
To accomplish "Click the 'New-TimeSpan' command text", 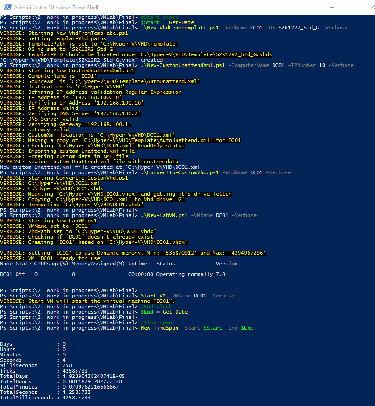I will point(160,328).
